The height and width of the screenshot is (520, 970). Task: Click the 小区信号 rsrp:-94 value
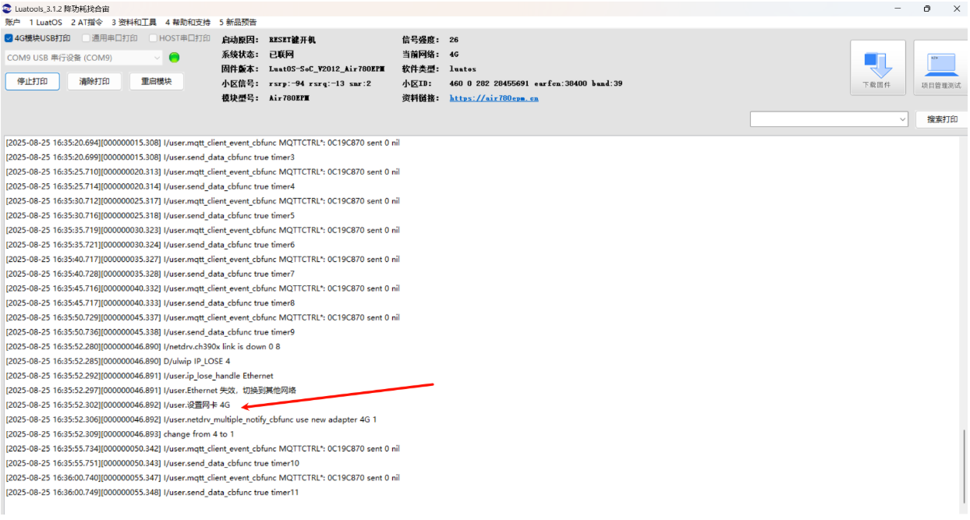click(319, 83)
